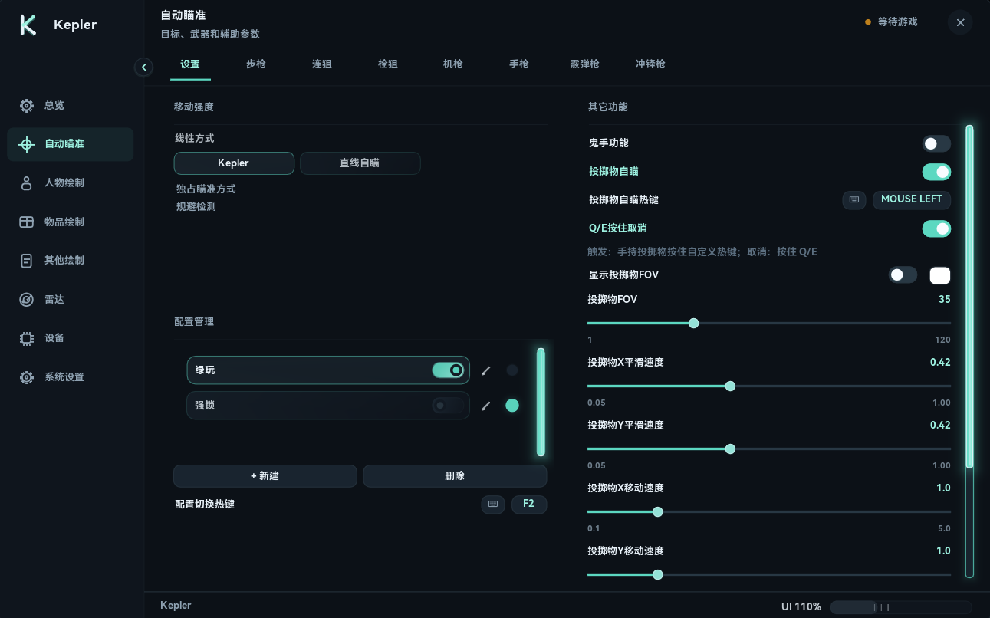Viewport: 990px width, 618px height.
Task: Switch to the 步枪 tab
Action: click(x=256, y=64)
